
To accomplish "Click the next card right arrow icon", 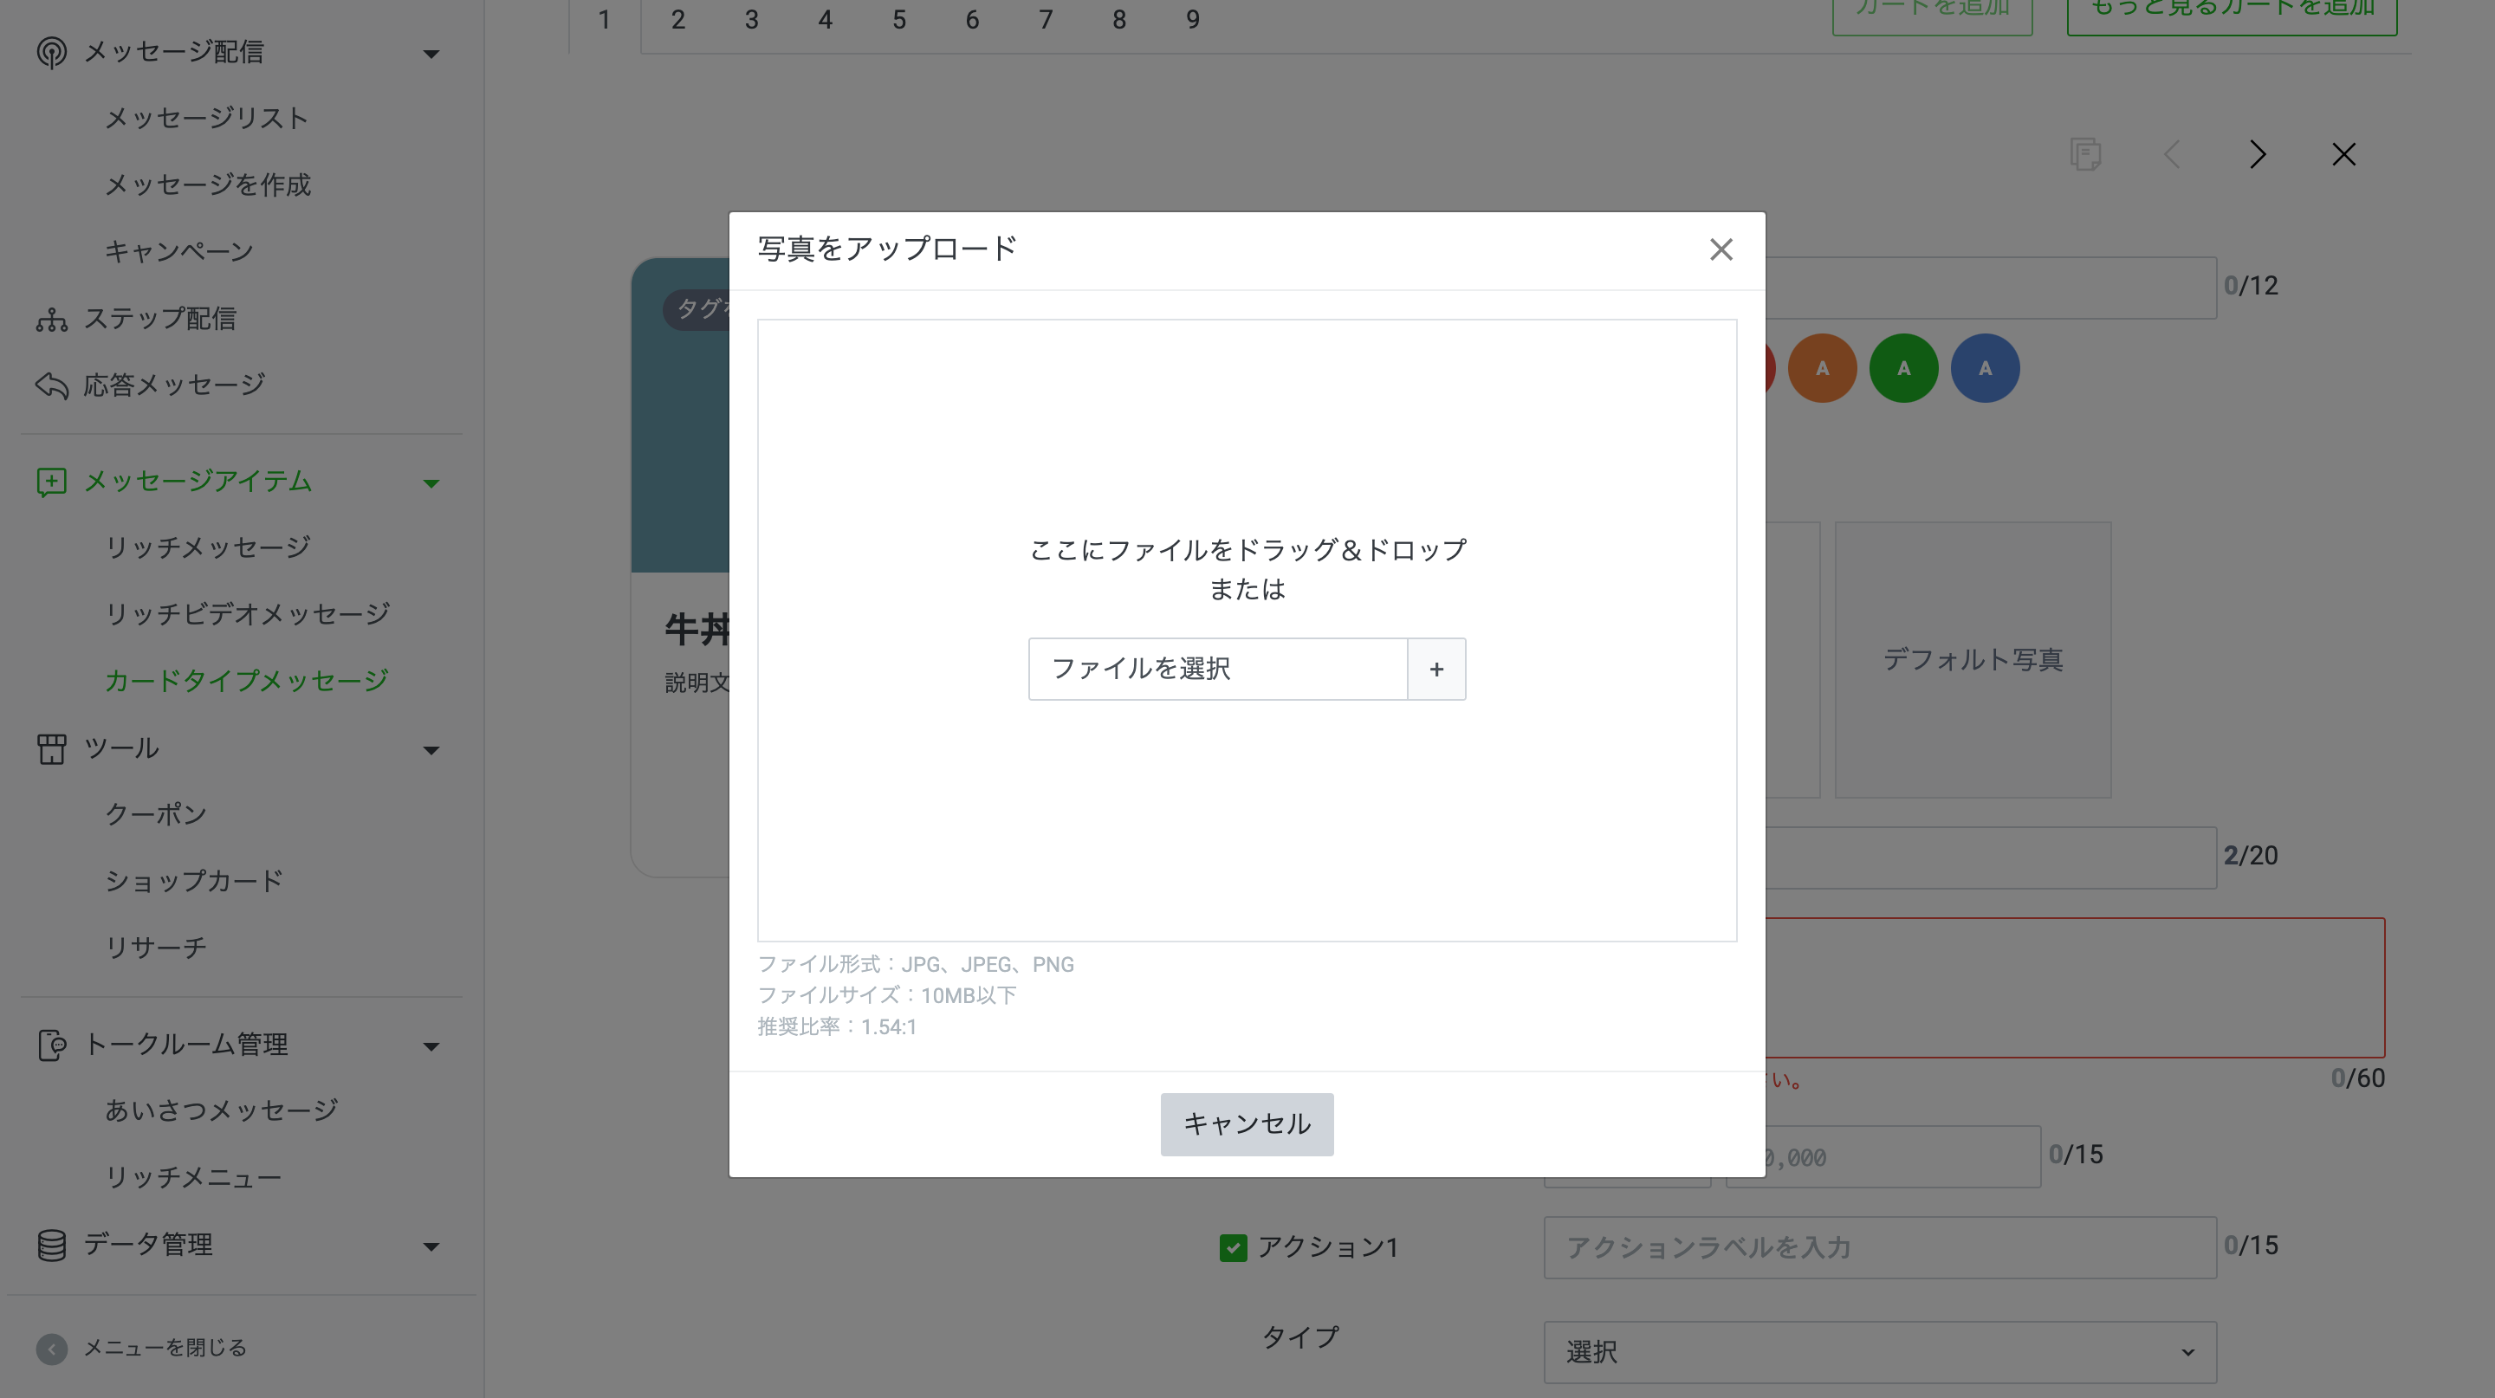I will (2257, 155).
